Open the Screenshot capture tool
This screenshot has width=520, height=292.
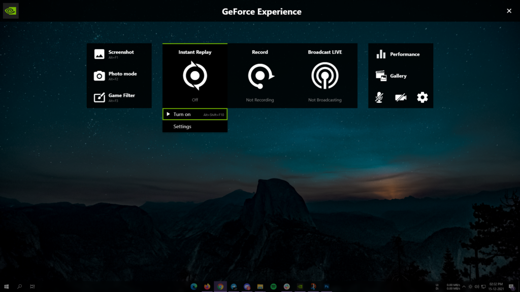(119, 52)
